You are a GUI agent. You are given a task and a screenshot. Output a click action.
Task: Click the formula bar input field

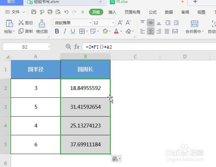[149, 47]
